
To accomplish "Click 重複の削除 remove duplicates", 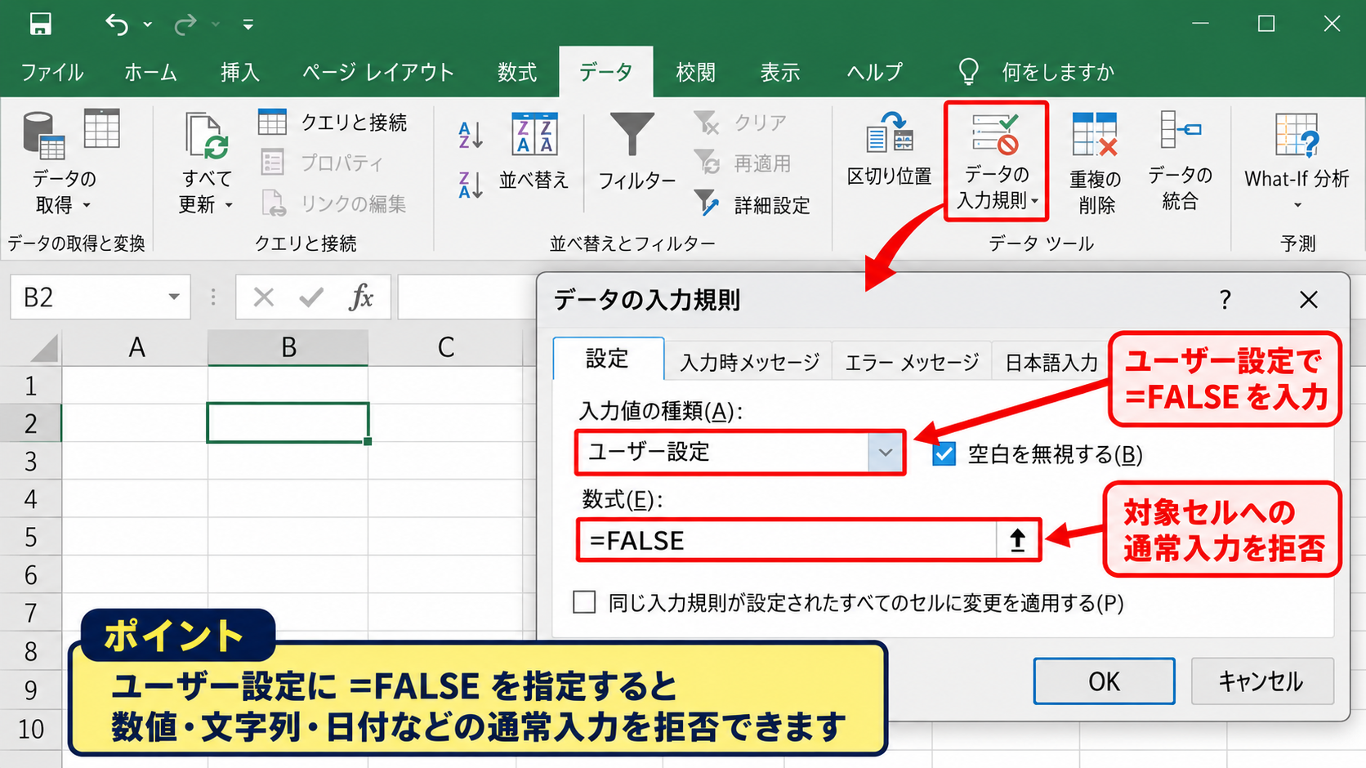I will click(x=1095, y=163).
